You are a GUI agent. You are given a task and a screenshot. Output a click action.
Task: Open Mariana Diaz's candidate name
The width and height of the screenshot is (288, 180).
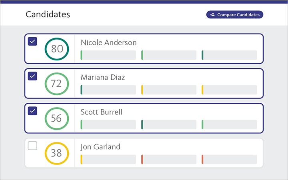[102, 77]
